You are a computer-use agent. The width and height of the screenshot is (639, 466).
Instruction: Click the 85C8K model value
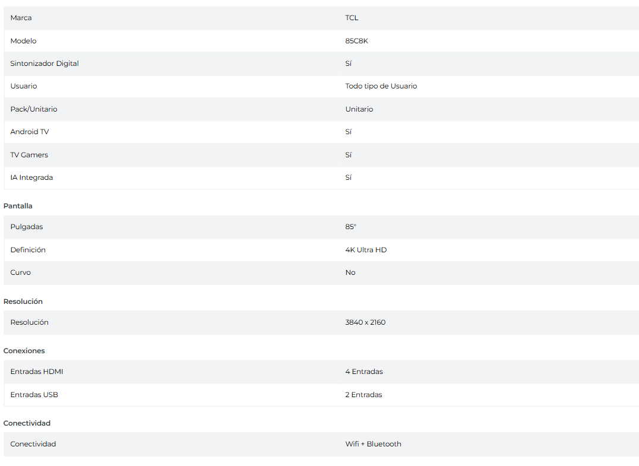(356, 41)
